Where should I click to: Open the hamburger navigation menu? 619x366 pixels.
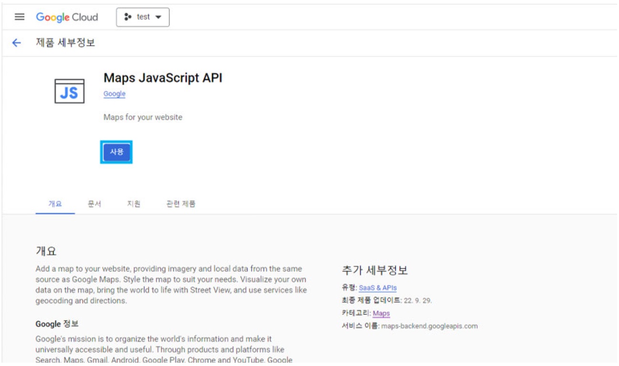[x=20, y=17]
